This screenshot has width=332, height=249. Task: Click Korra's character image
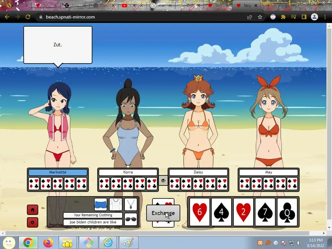[128, 124]
